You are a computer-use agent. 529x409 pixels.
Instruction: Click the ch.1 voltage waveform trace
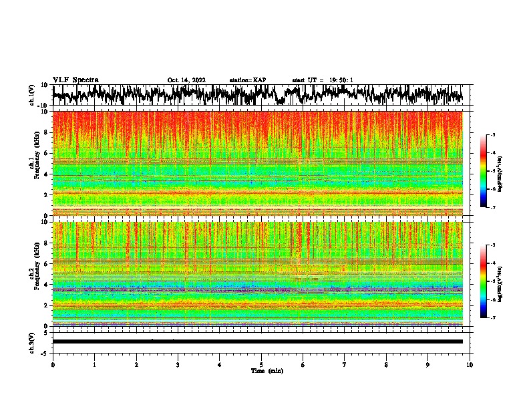pos(257,95)
